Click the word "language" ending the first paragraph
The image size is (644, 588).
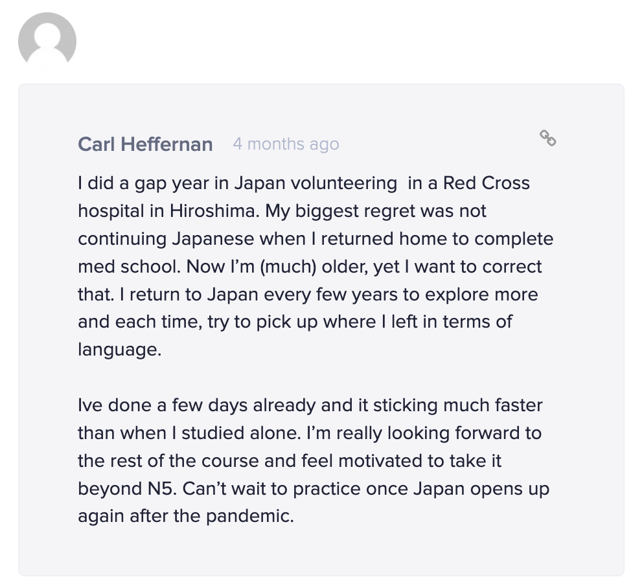(118, 350)
